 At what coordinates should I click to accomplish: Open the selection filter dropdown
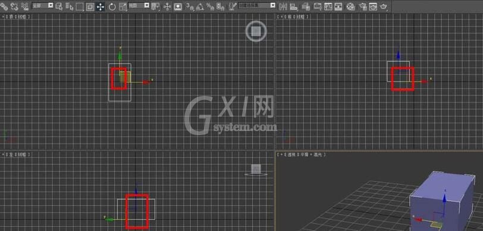[x=43, y=5]
